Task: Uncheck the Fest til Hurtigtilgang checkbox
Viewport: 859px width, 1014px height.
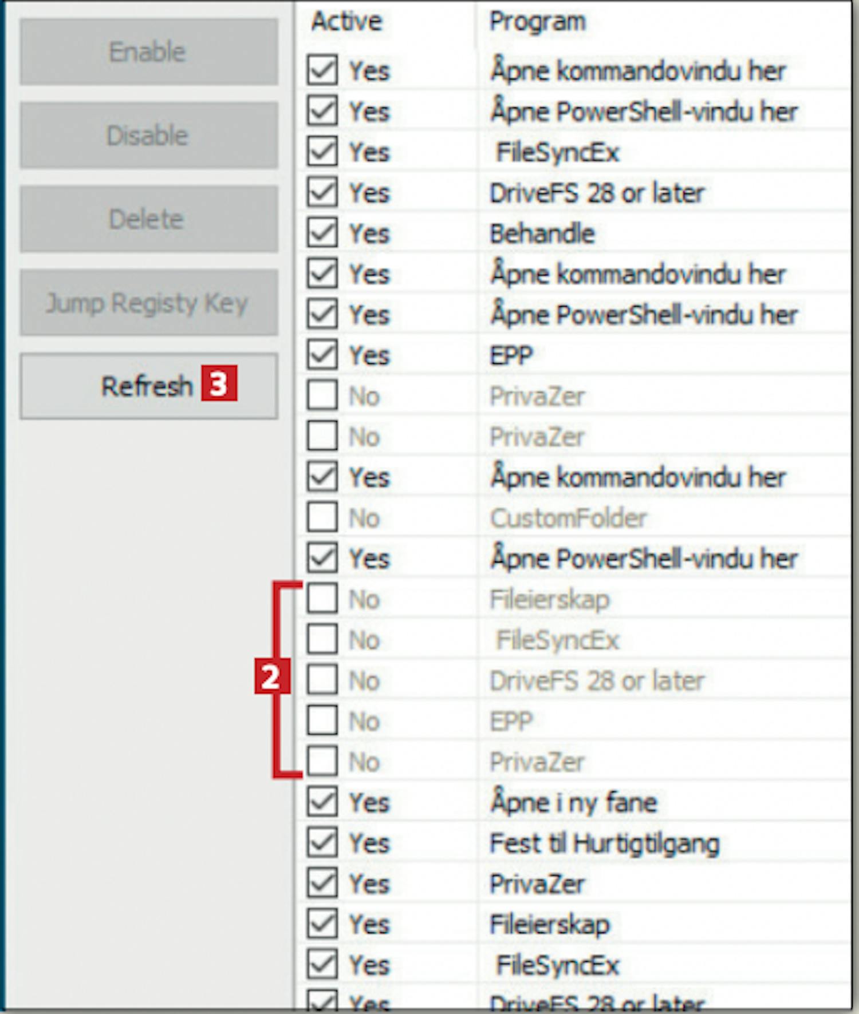Action: point(322,842)
